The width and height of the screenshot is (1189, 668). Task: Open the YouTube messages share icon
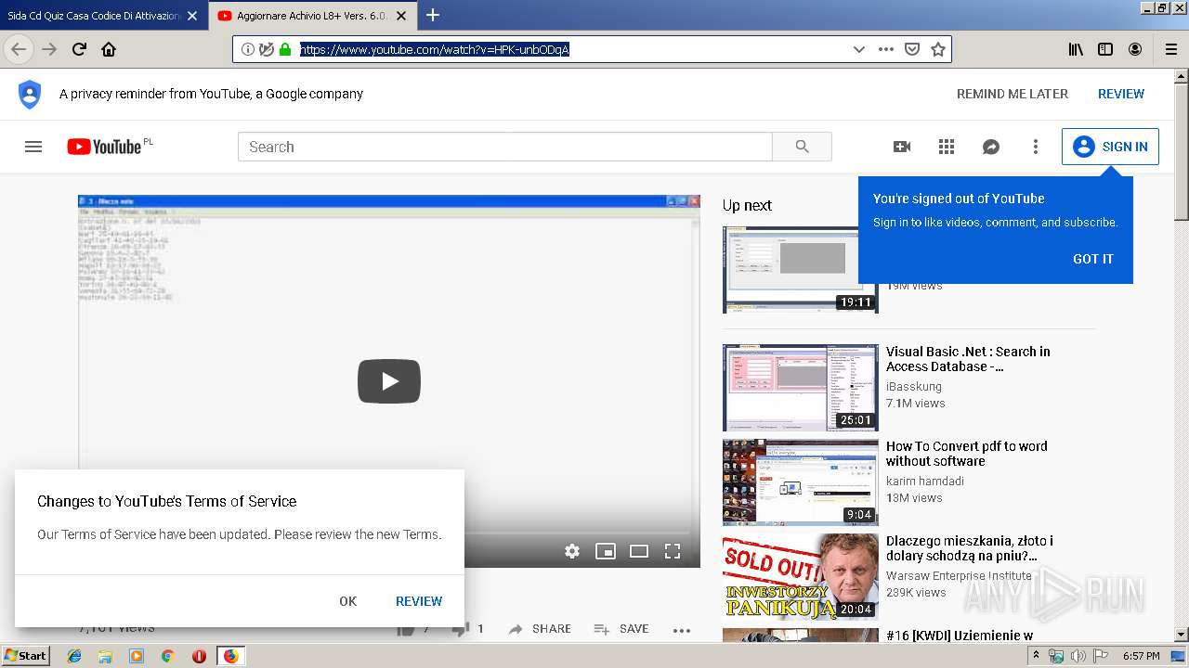pos(991,147)
